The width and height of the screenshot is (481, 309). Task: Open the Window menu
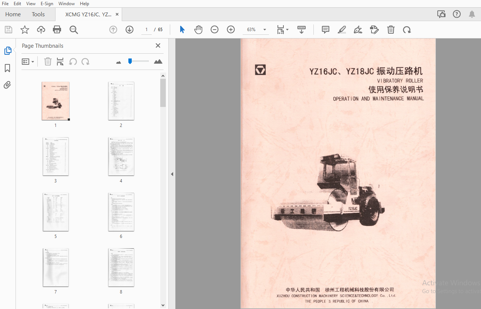67,3
